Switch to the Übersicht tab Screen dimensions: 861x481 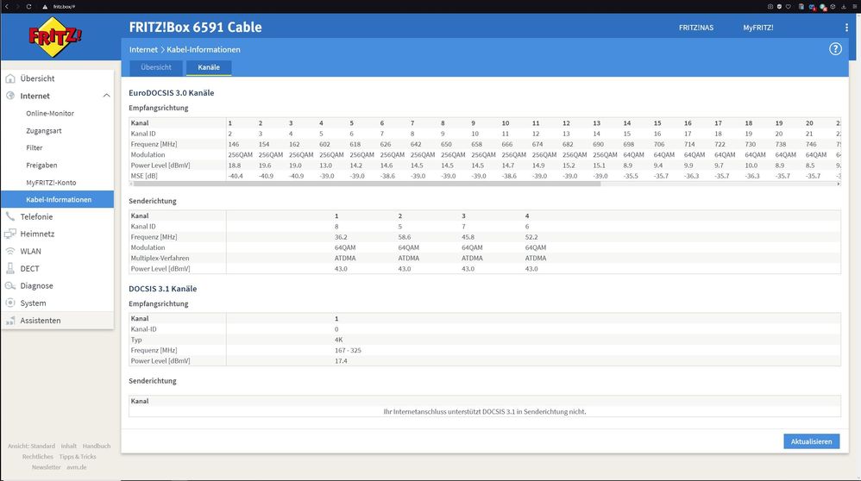click(156, 67)
